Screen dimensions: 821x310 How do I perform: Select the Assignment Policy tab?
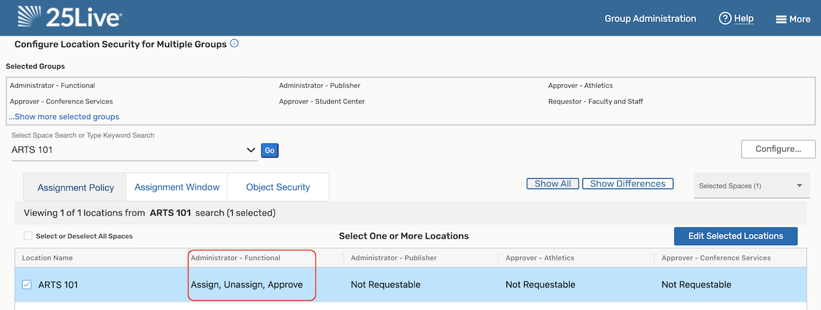click(x=75, y=188)
